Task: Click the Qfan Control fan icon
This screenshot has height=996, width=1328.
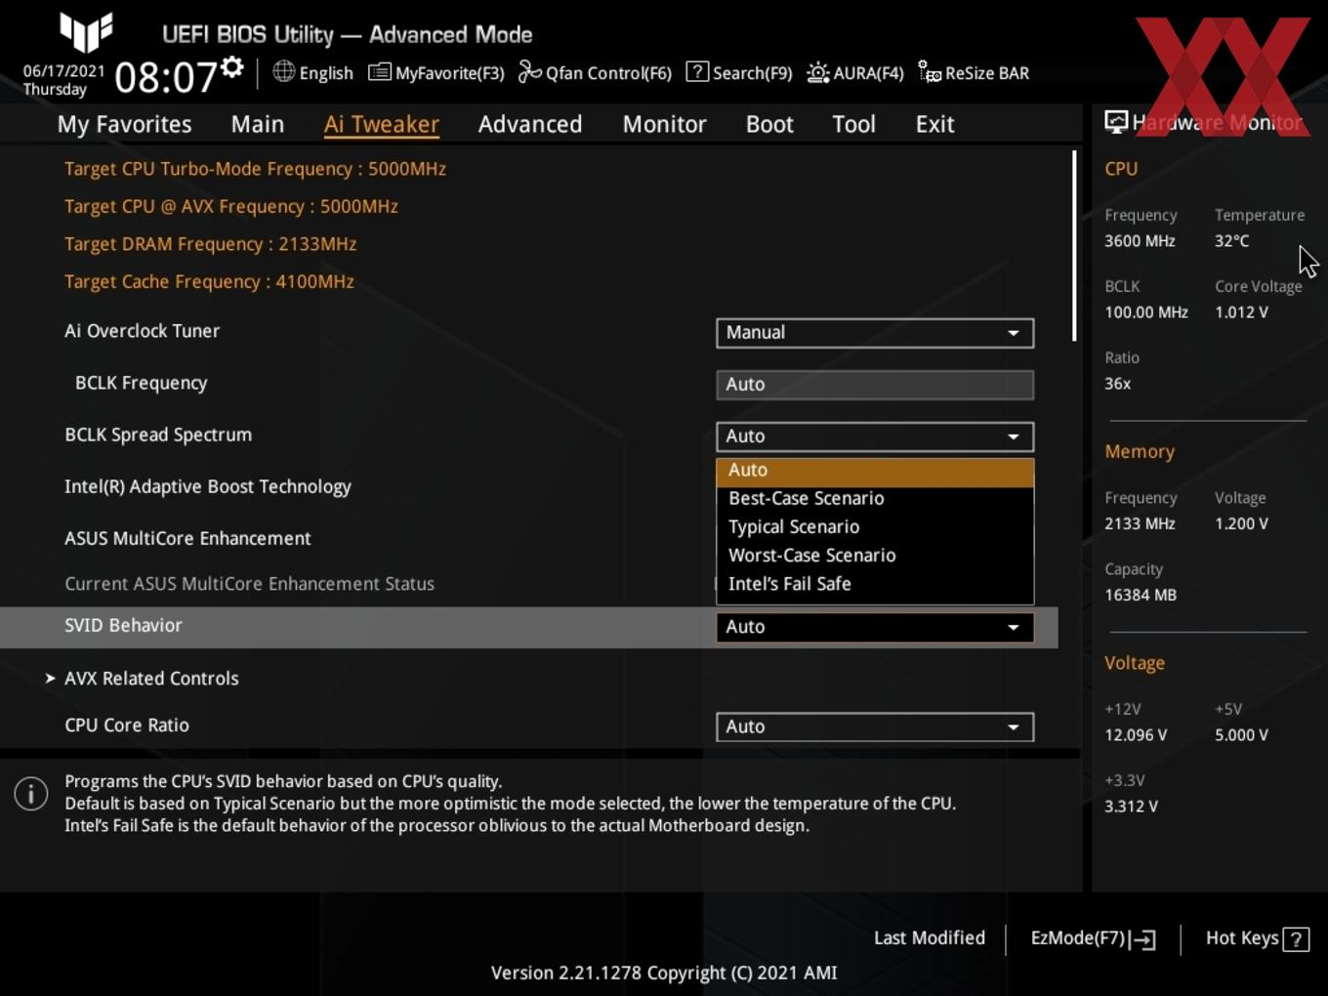Action: pyautogui.click(x=529, y=71)
